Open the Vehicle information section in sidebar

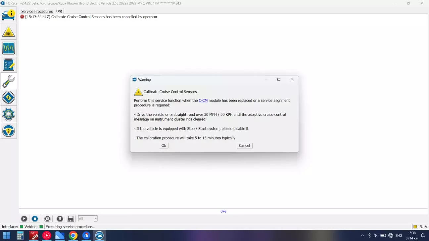[8, 15]
